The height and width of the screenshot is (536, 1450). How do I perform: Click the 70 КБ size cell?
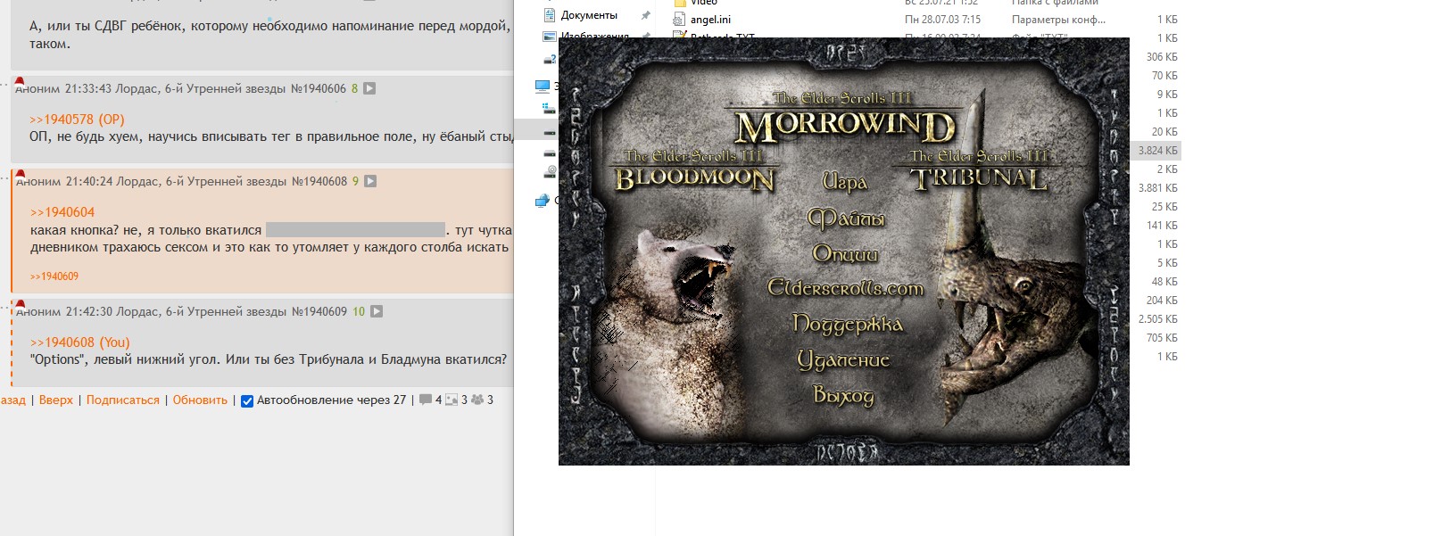(x=1164, y=76)
